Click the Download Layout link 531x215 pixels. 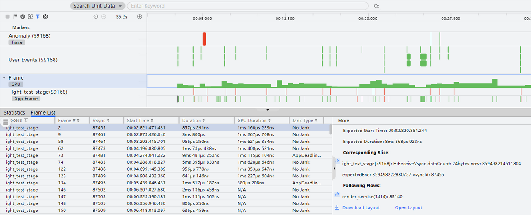361,207
